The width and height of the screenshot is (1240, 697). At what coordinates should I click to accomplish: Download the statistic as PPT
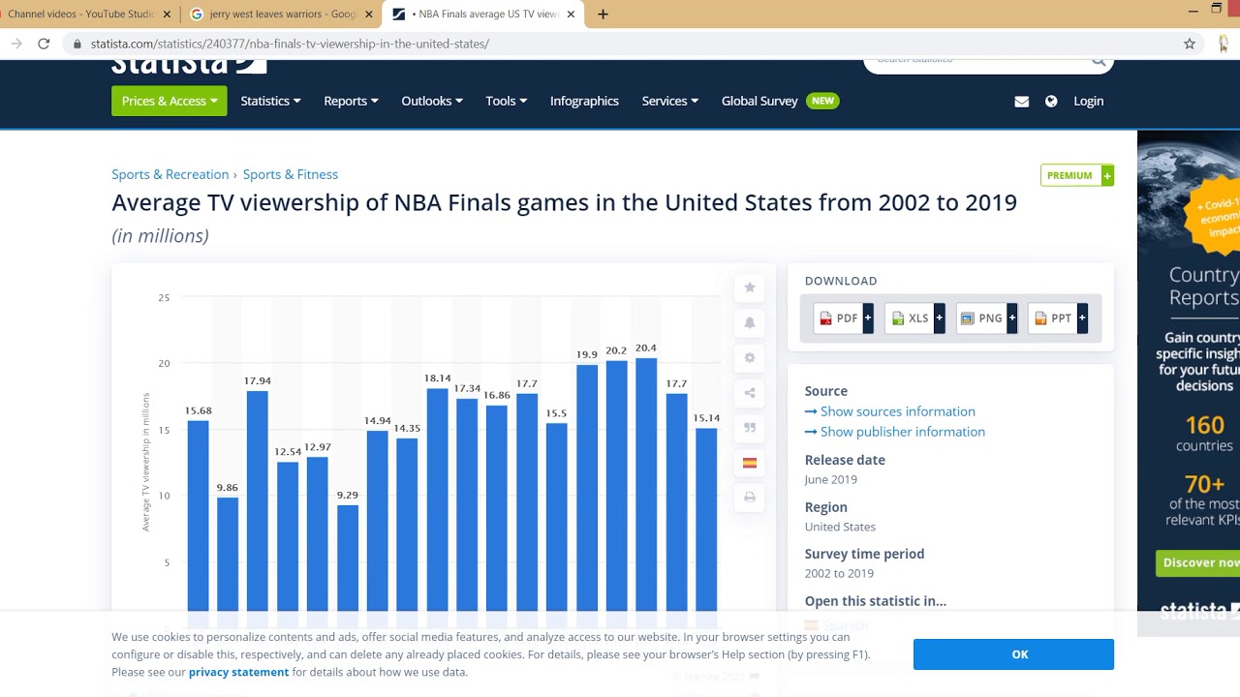click(x=1058, y=318)
